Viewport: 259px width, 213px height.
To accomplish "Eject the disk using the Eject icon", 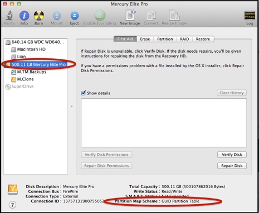I will pos(75,16).
